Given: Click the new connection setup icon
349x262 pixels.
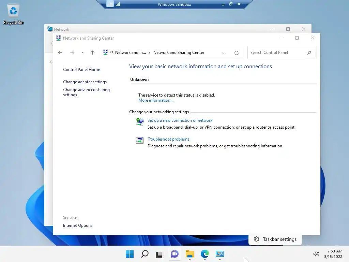Looking at the screenshot, I should [x=140, y=122].
